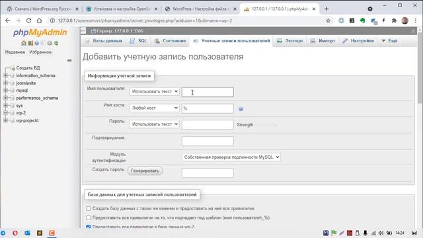Reload the page in browser toolbar
Viewport: 423px width, 238px height.
pyautogui.click(x=28, y=20)
